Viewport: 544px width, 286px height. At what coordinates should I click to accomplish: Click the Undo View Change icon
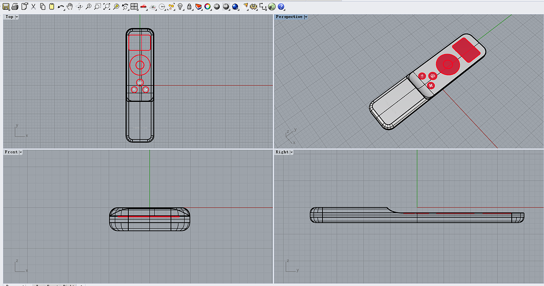pos(125,6)
